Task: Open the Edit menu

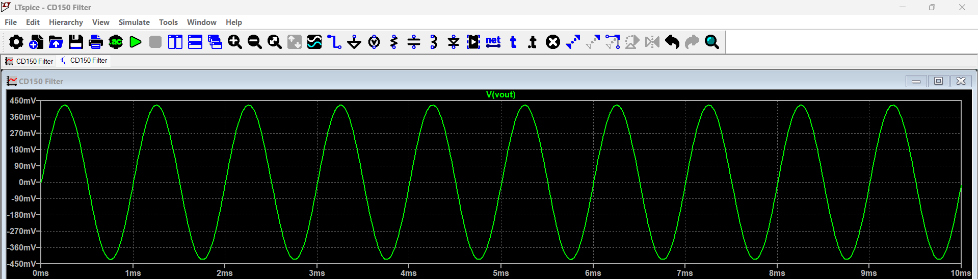Action: coord(33,22)
